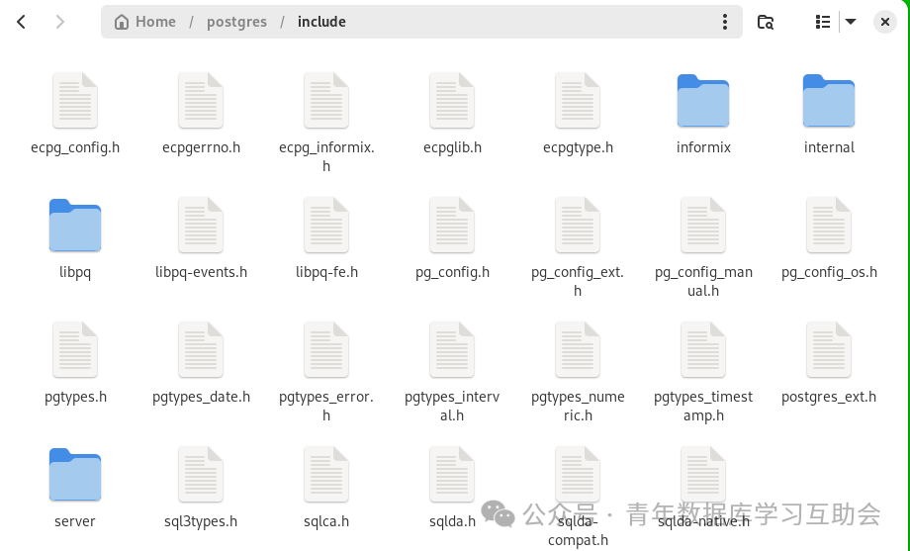Click the 'ecpgtype.h' file name label
Viewport: 910px width, 551px height.
click(x=578, y=147)
